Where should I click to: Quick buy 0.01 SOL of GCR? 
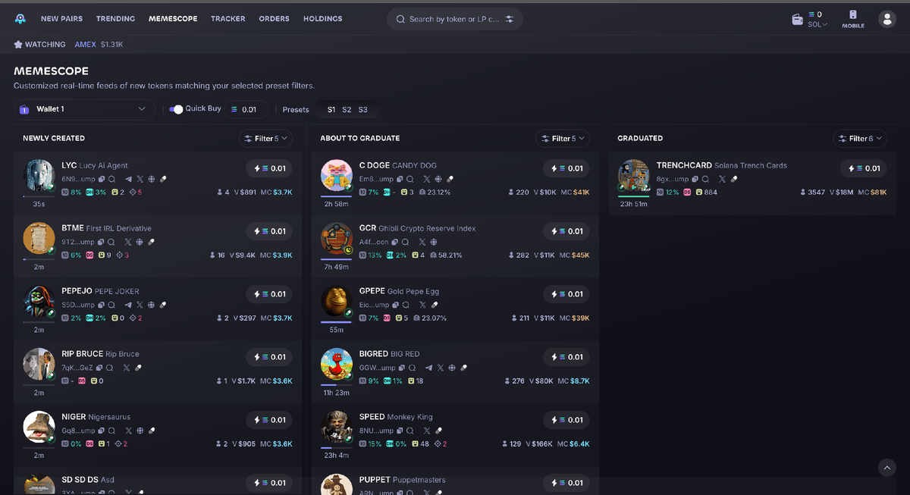tap(567, 231)
